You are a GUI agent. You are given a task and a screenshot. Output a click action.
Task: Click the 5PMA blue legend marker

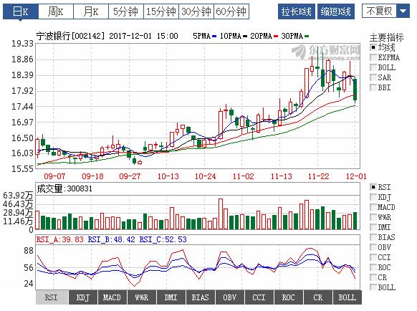click(215, 36)
